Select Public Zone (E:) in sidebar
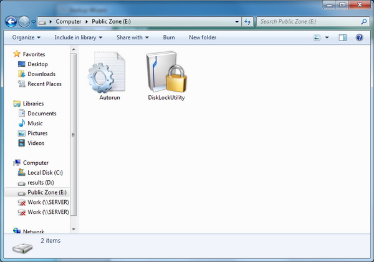 click(x=47, y=192)
